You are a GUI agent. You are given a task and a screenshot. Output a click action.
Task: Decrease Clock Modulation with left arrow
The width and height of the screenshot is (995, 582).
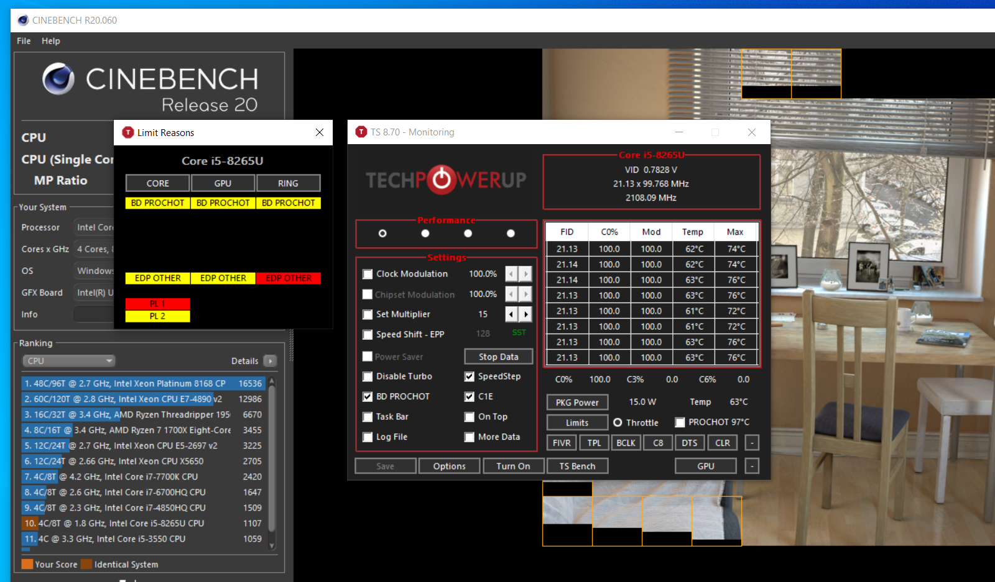pyautogui.click(x=511, y=274)
